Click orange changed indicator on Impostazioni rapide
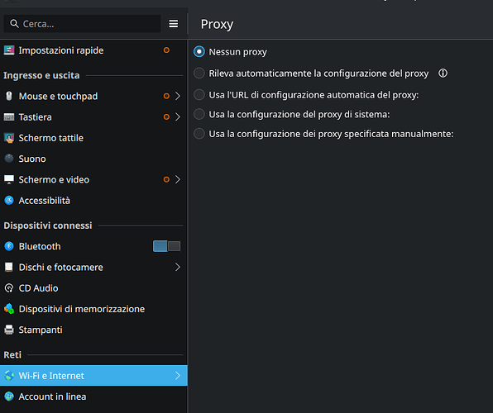Screen dimensions: 493x413 click(166, 50)
